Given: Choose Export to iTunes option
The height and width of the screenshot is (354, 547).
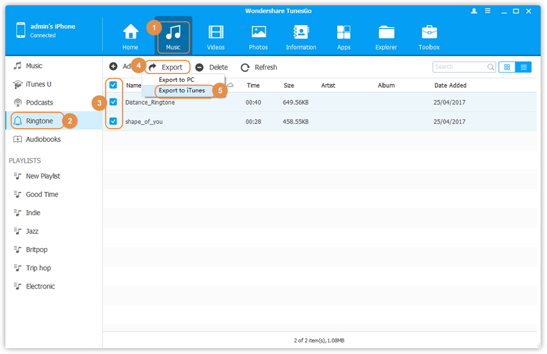Looking at the screenshot, I should pyautogui.click(x=182, y=91).
